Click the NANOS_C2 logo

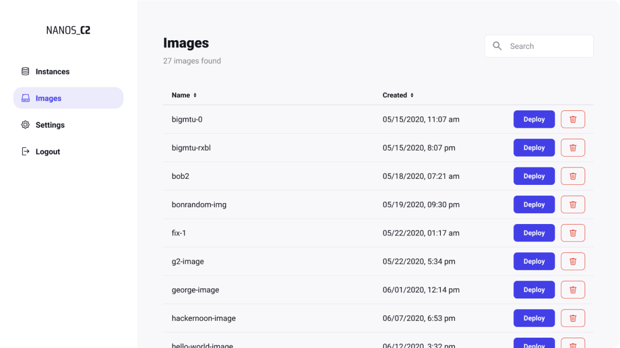[x=68, y=30]
